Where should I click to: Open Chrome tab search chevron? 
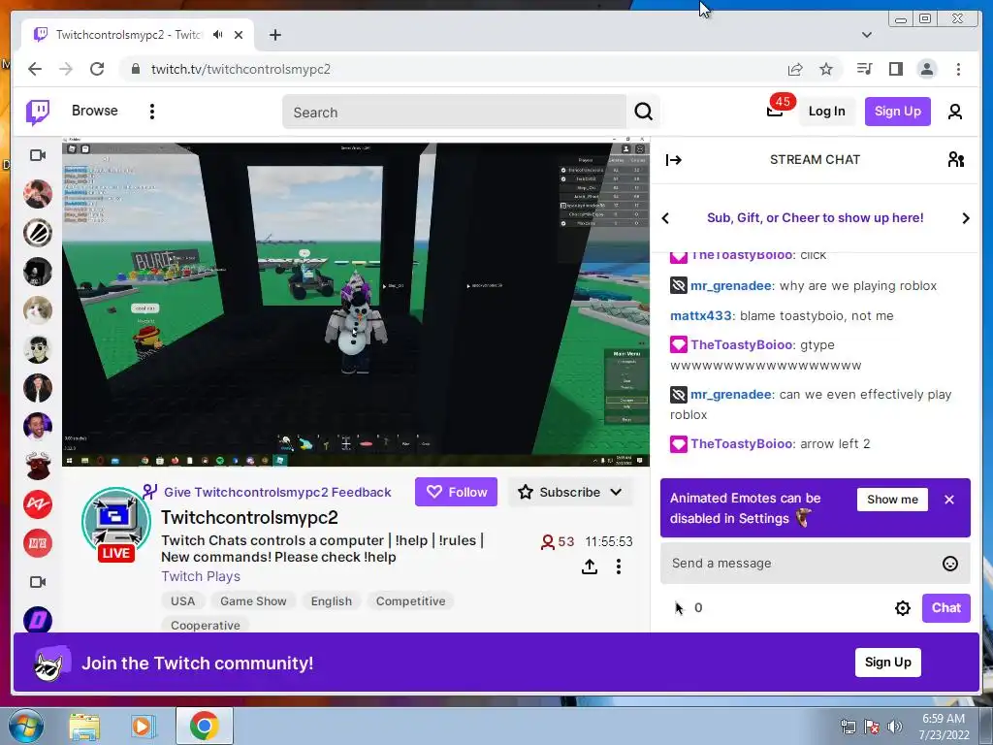pos(867,35)
